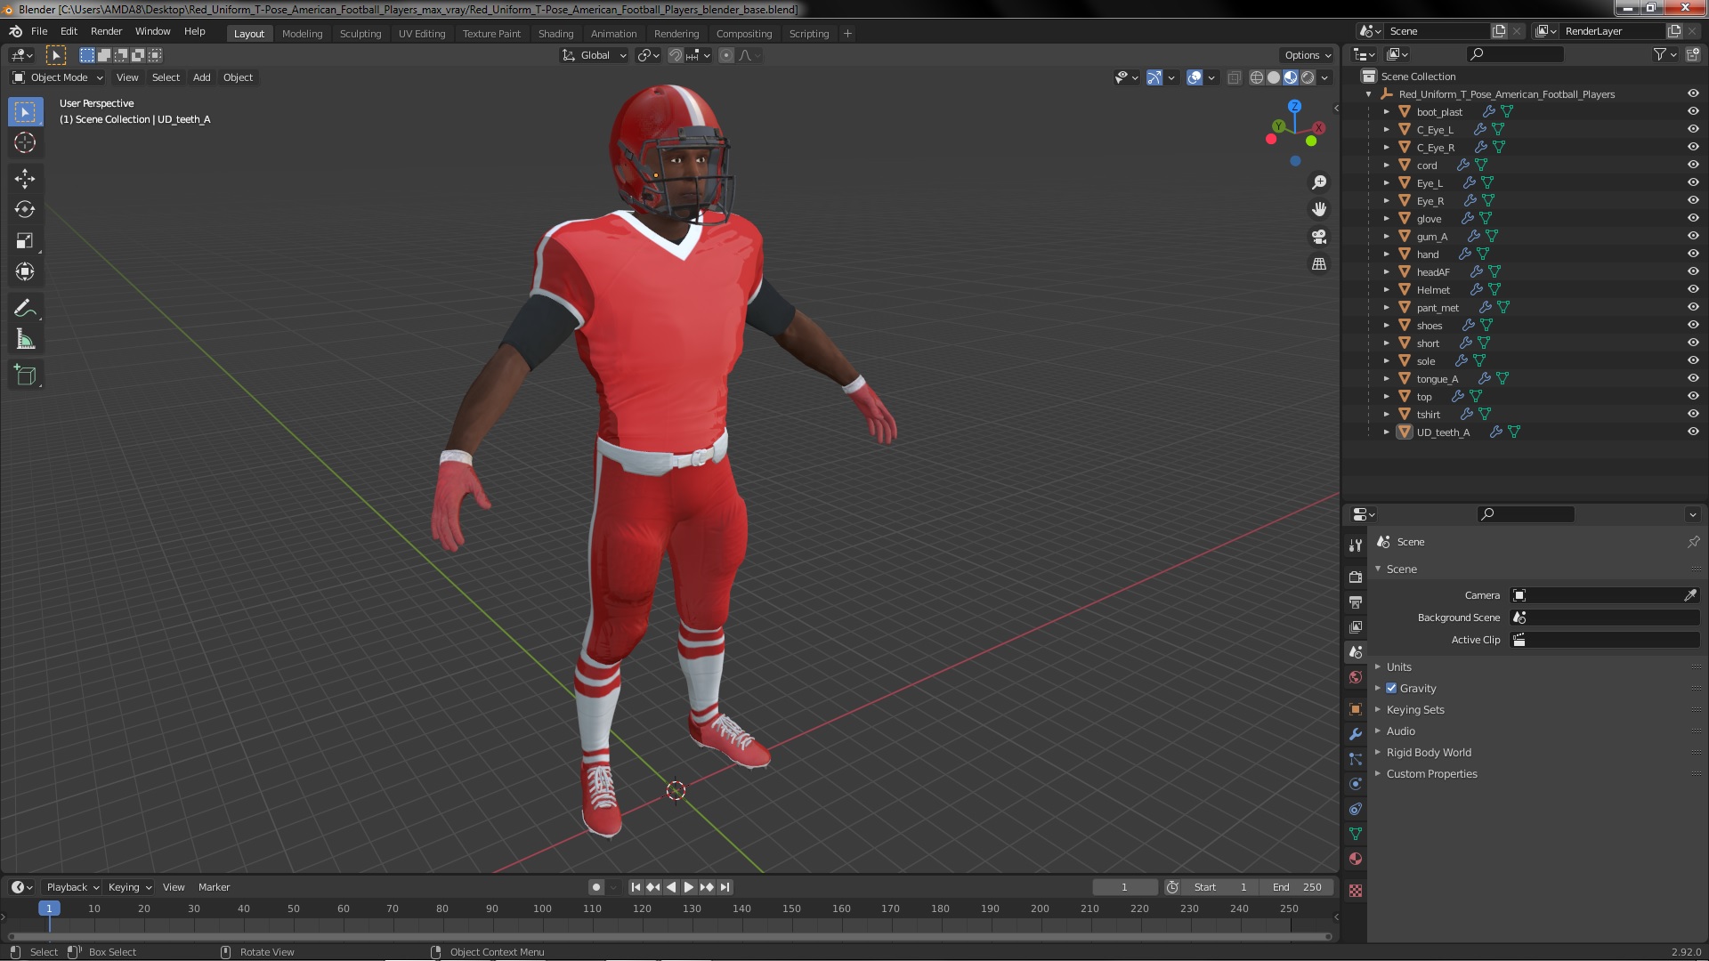1709x961 pixels.
Task: Click the pan view hand icon
Action: 1319,209
